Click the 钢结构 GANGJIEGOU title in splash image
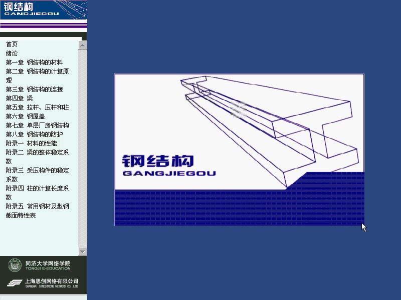Viewport: 401px width, 300px height. click(x=169, y=165)
